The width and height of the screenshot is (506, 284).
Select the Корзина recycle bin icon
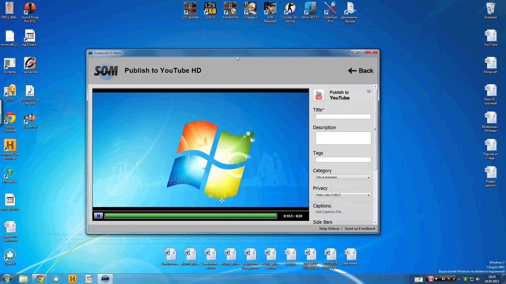[x=491, y=11]
